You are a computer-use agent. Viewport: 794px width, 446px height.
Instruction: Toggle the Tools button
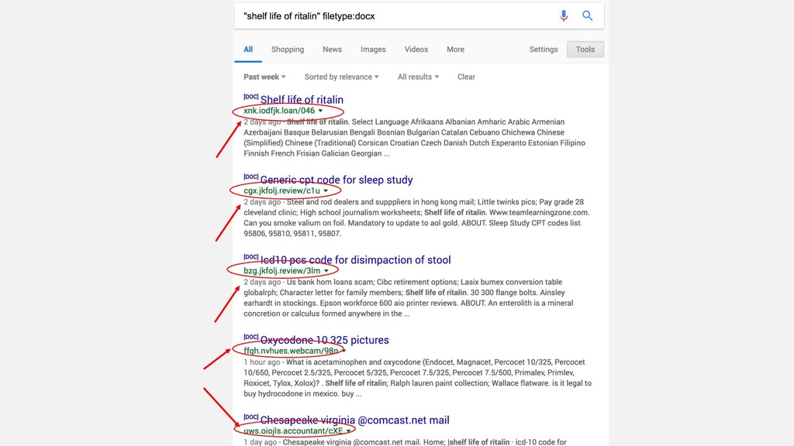tap(585, 50)
